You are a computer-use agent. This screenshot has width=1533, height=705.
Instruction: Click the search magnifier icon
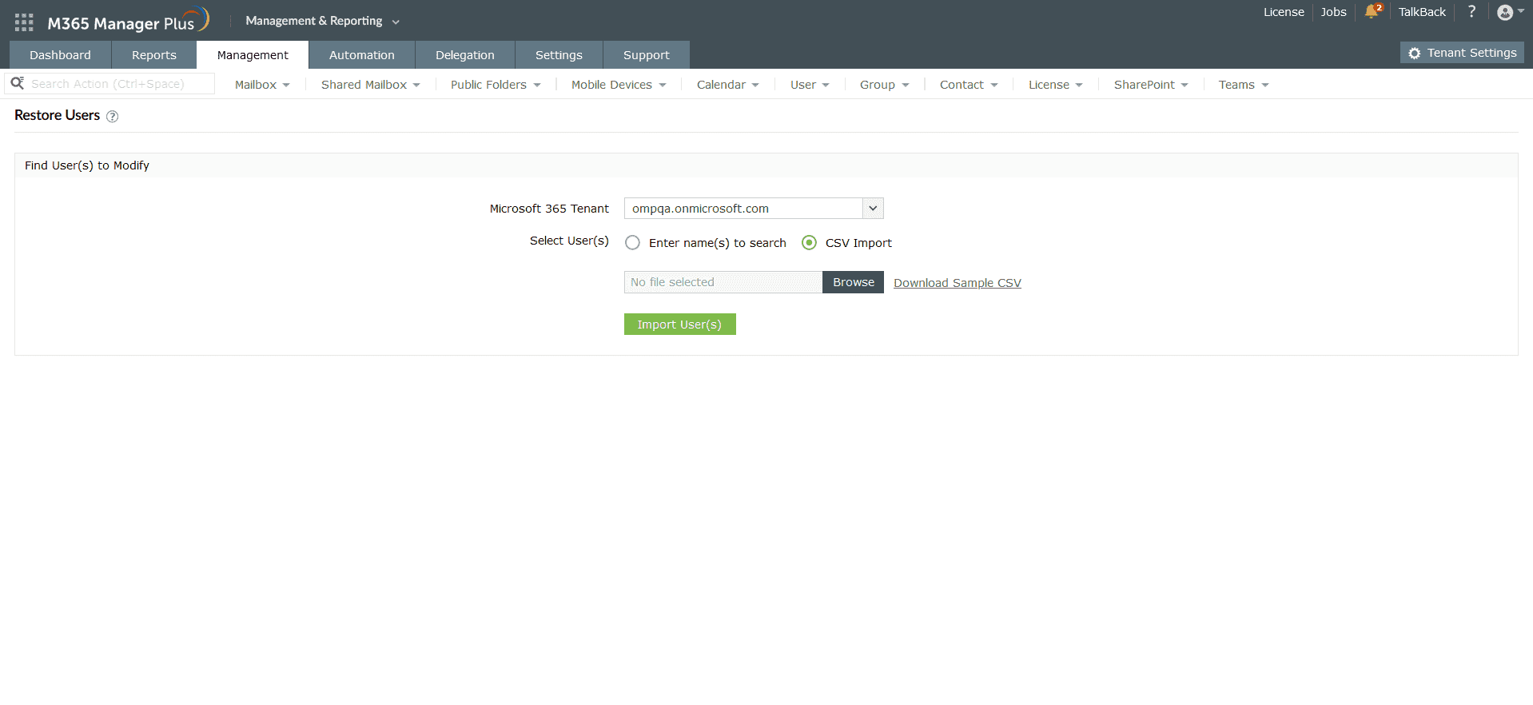click(17, 83)
